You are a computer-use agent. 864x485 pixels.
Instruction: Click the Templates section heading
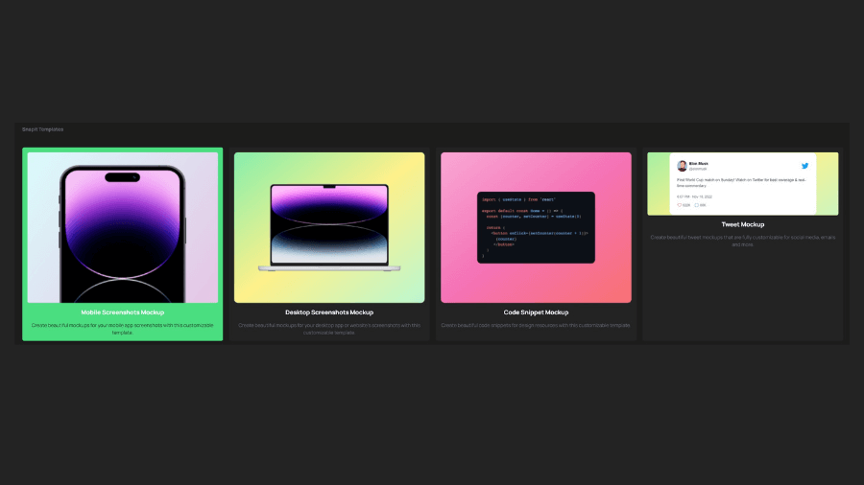(x=43, y=129)
